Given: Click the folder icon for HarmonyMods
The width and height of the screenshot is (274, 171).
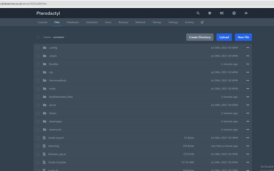Looking at the screenshot, I should coord(44,81).
